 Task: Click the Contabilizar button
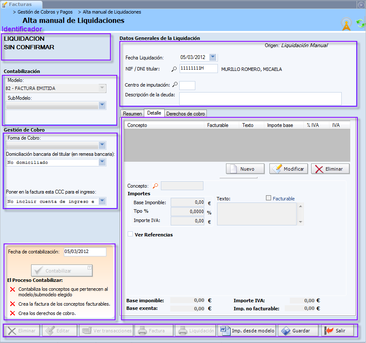(x=62, y=270)
